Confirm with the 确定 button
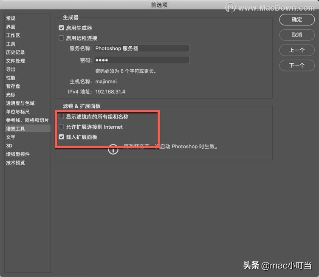 click(x=297, y=20)
